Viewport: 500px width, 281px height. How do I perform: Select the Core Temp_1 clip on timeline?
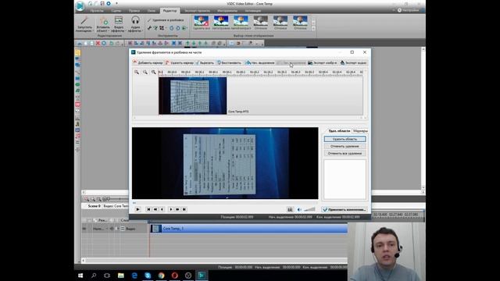point(248,229)
